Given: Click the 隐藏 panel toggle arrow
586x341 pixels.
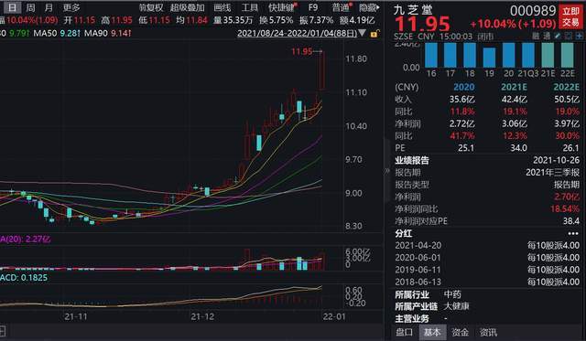Looking at the screenshot, I should (x=369, y=7).
